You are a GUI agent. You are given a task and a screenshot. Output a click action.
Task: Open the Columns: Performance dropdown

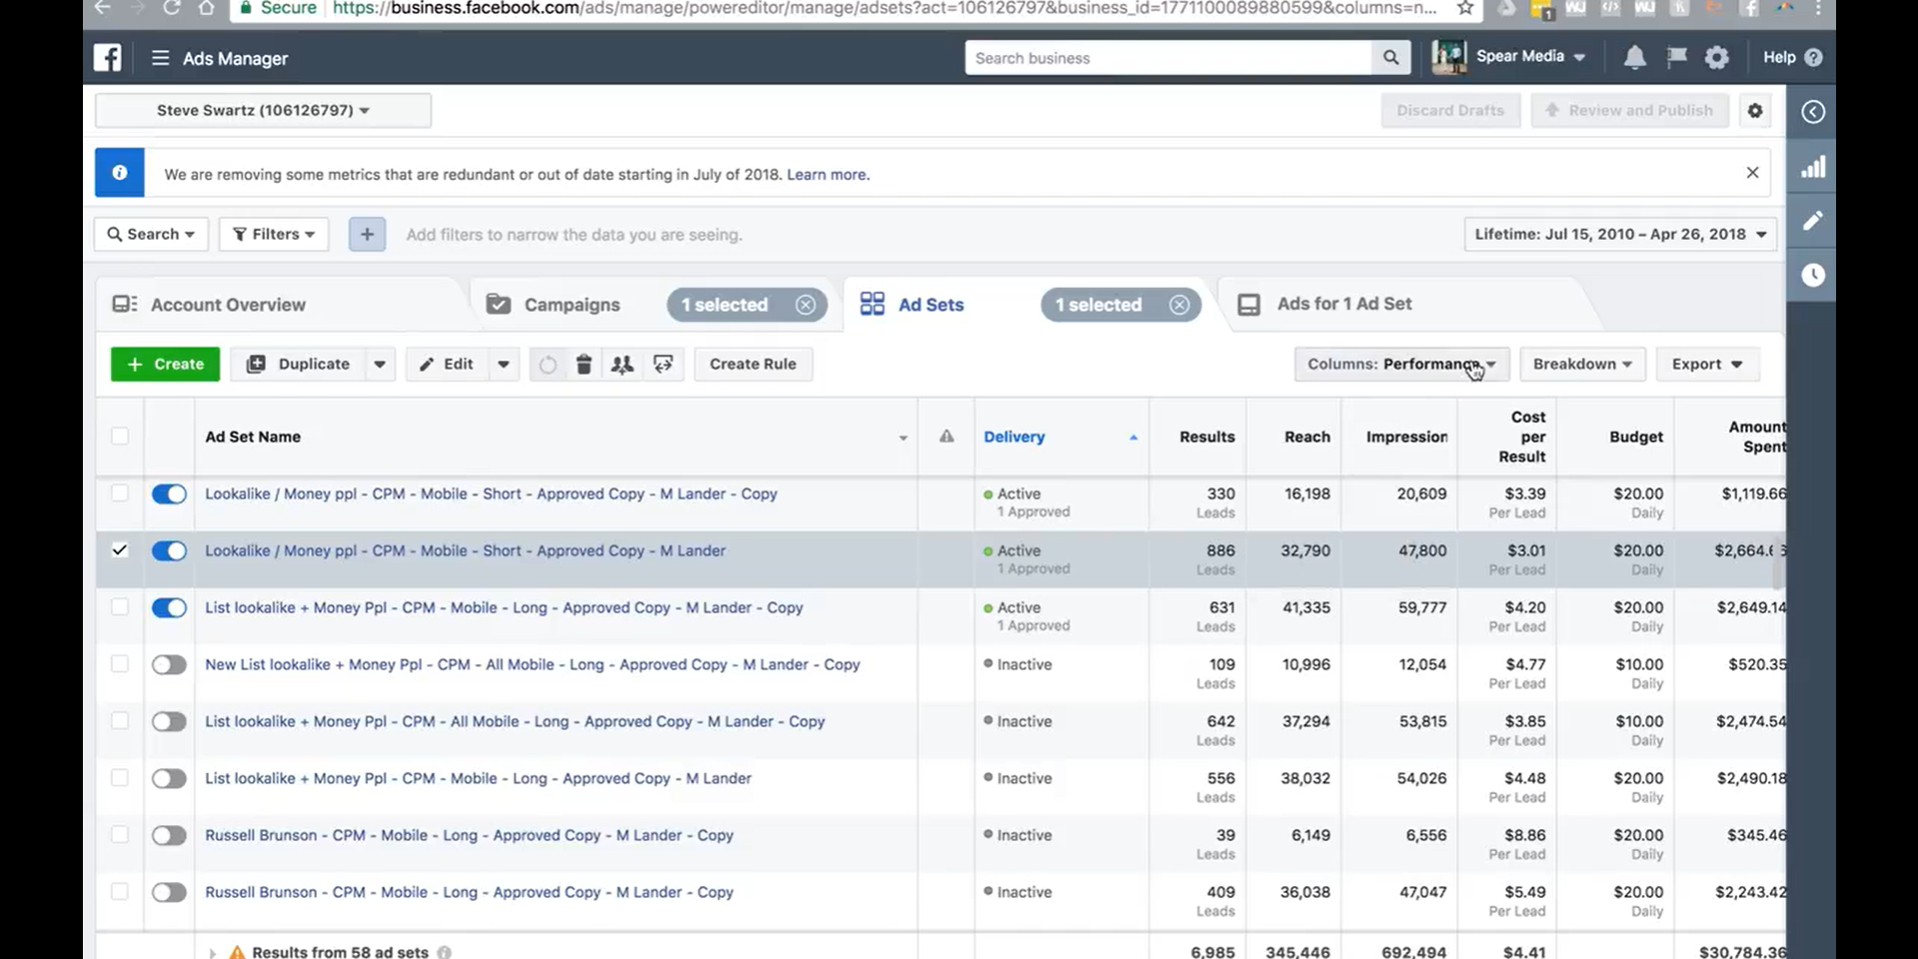(1402, 365)
